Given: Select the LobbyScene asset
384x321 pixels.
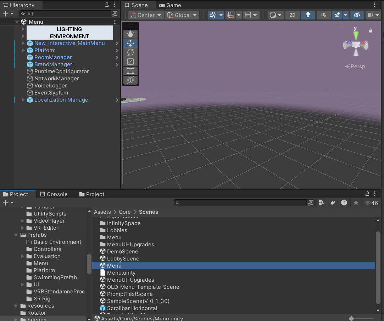Looking at the screenshot, I should tap(123, 259).
